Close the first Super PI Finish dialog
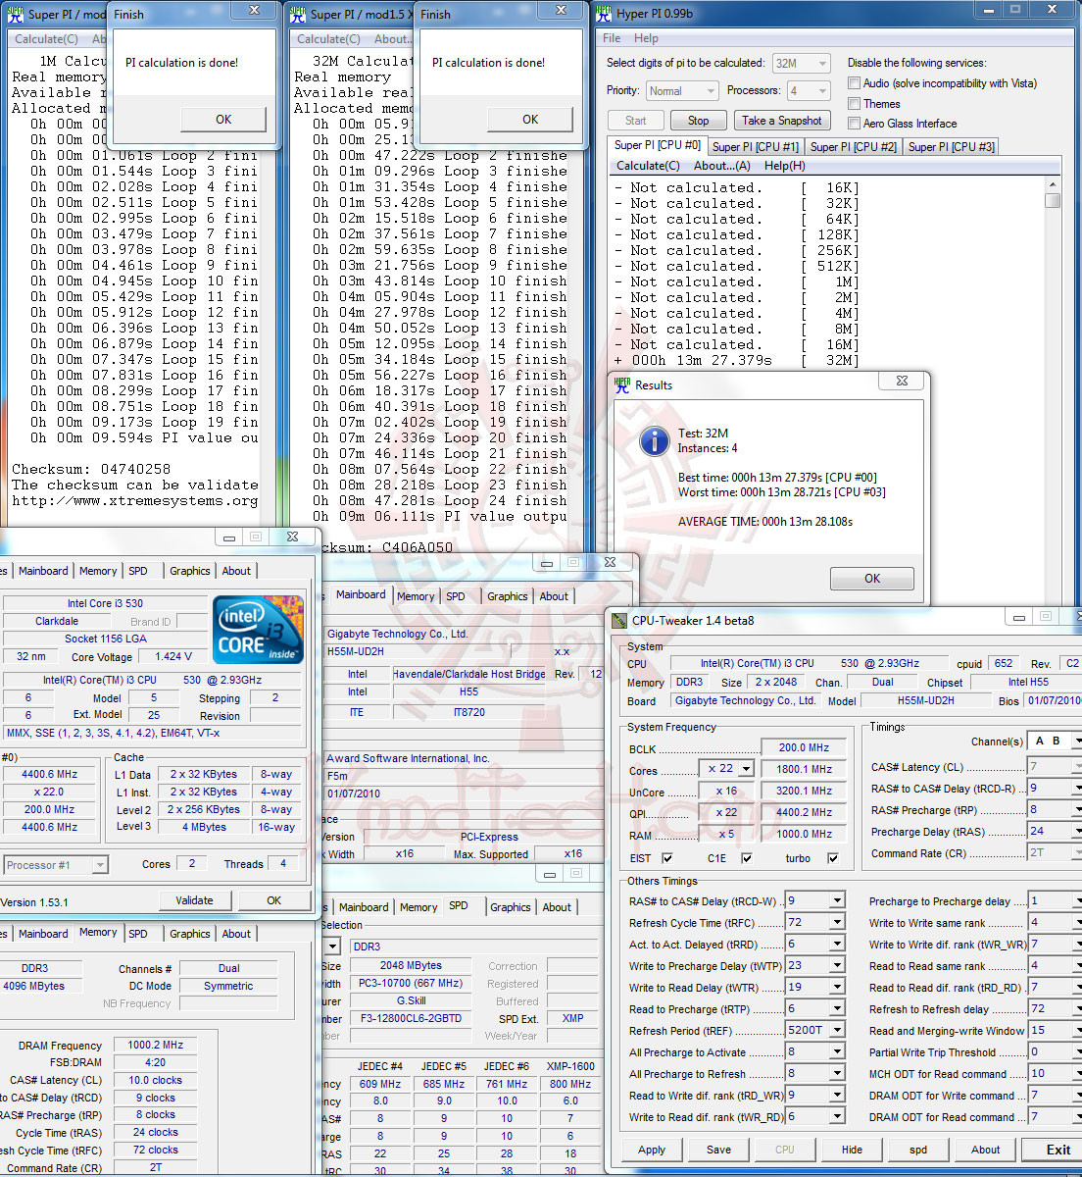Screen dimensions: 1082x1177 [254, 10]
